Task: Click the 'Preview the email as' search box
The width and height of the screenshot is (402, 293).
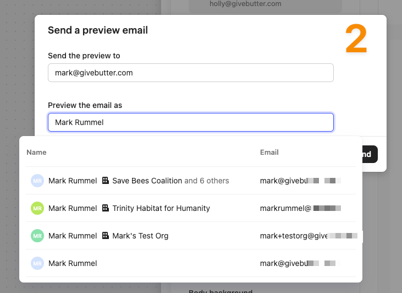Action: [190, 122]
